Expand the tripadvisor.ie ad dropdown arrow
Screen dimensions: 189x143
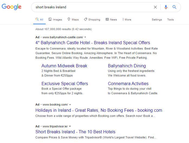[x=70, y=126]
